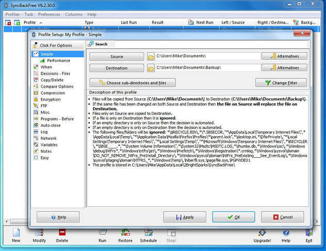Click the Help icon in bottom toolbar

click(x=286, y=236)
